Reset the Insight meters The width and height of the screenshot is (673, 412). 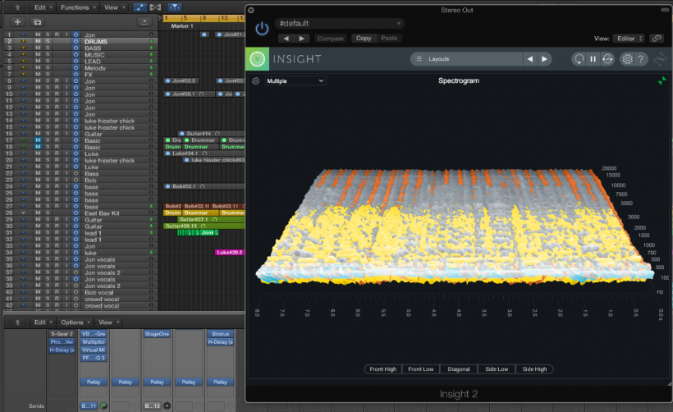pyautogui.click(x=579, y=59)
